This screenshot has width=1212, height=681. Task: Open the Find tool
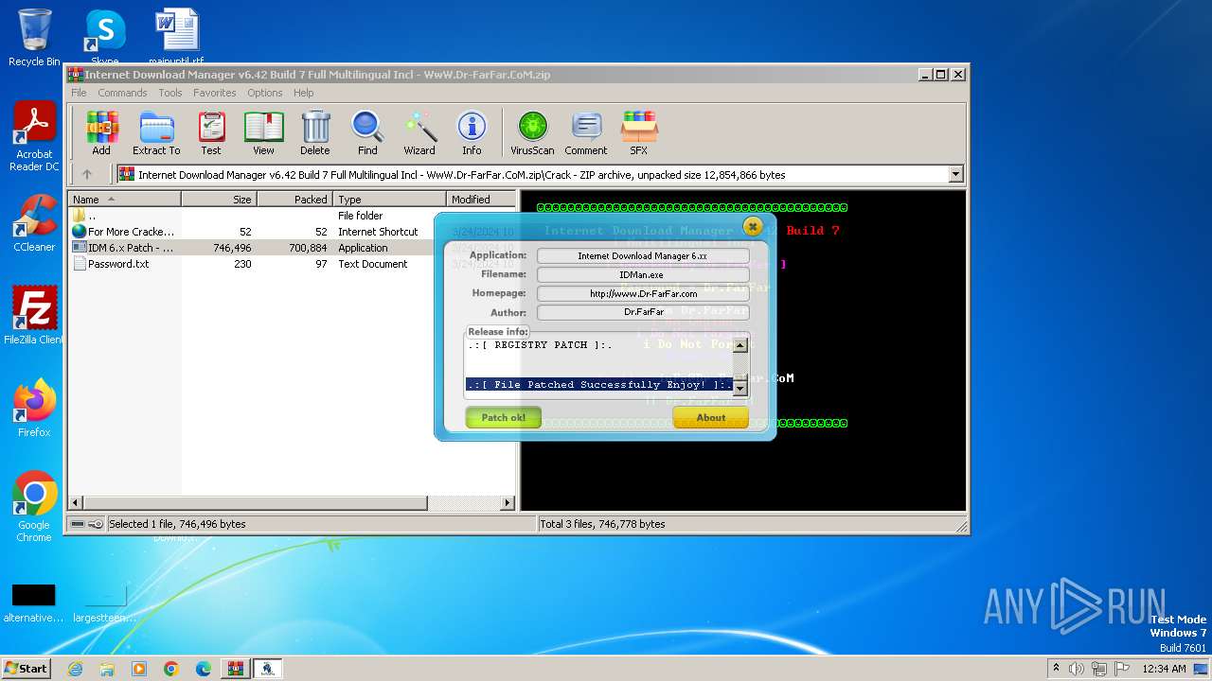click(x=367, y=132)
